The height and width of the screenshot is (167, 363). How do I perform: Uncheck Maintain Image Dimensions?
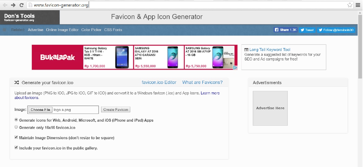point(16,138)
